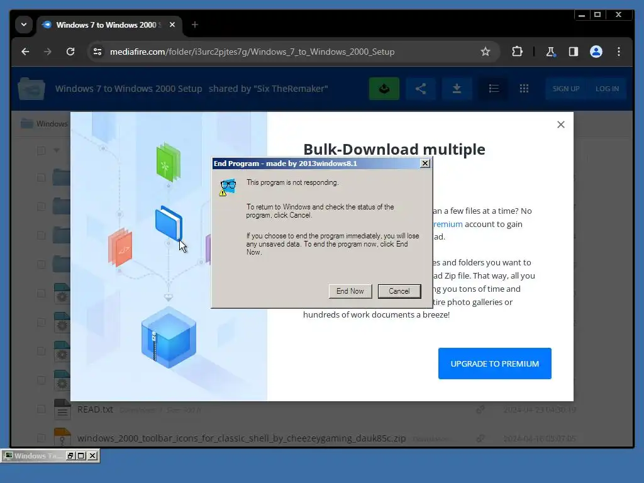Switch to grid view

(x=524, y=89)
